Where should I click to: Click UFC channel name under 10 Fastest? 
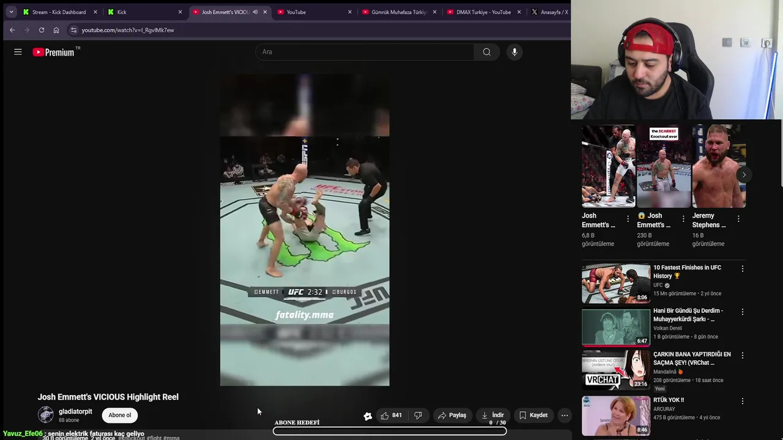658,285
